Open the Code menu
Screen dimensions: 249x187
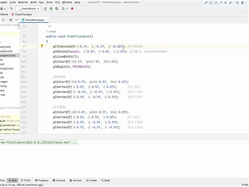point(12,2)
